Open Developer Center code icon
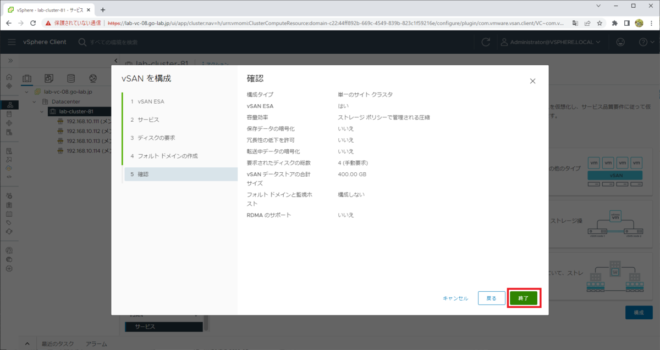 pyautogui.click(x=9, y=177)
